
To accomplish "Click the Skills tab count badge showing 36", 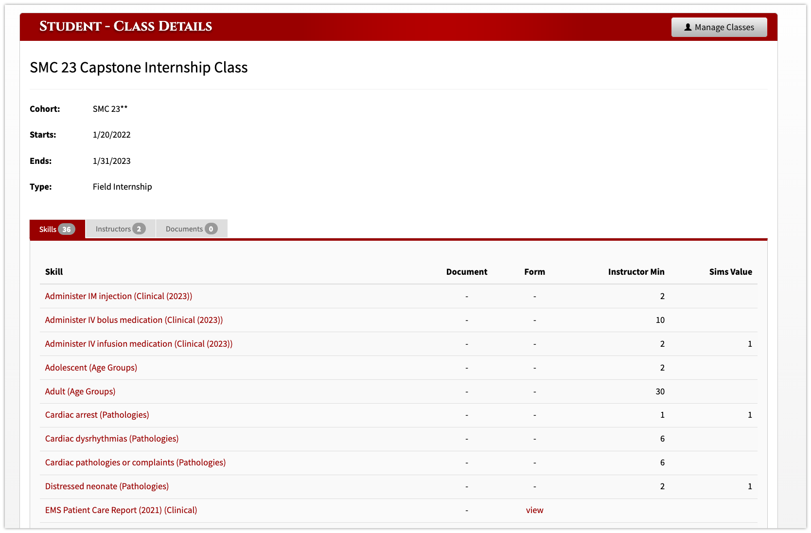I will [67, 229].
